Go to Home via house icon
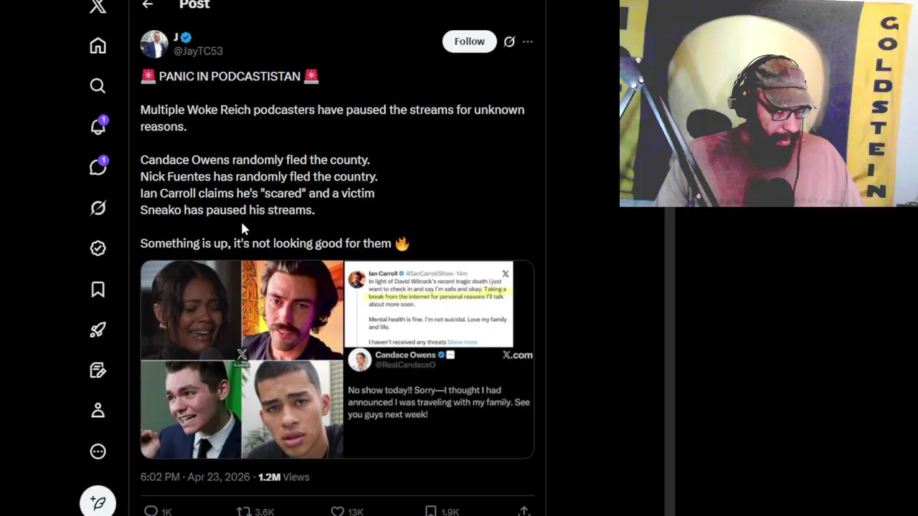 98,46
